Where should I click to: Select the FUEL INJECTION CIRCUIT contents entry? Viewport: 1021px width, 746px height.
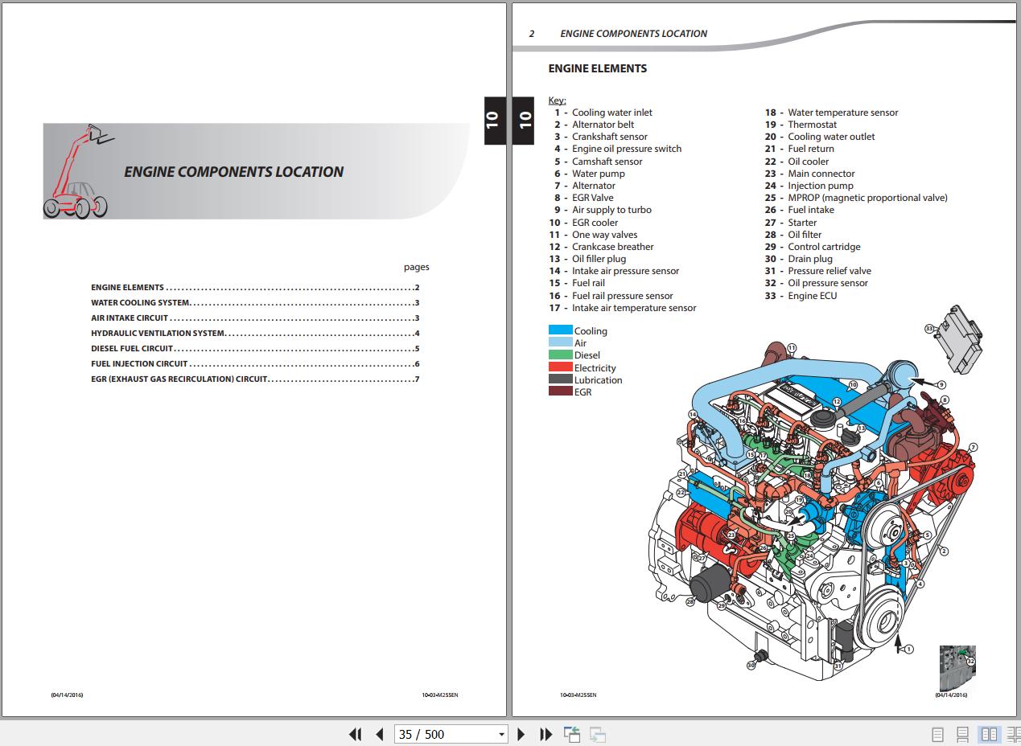coord(139,364)
